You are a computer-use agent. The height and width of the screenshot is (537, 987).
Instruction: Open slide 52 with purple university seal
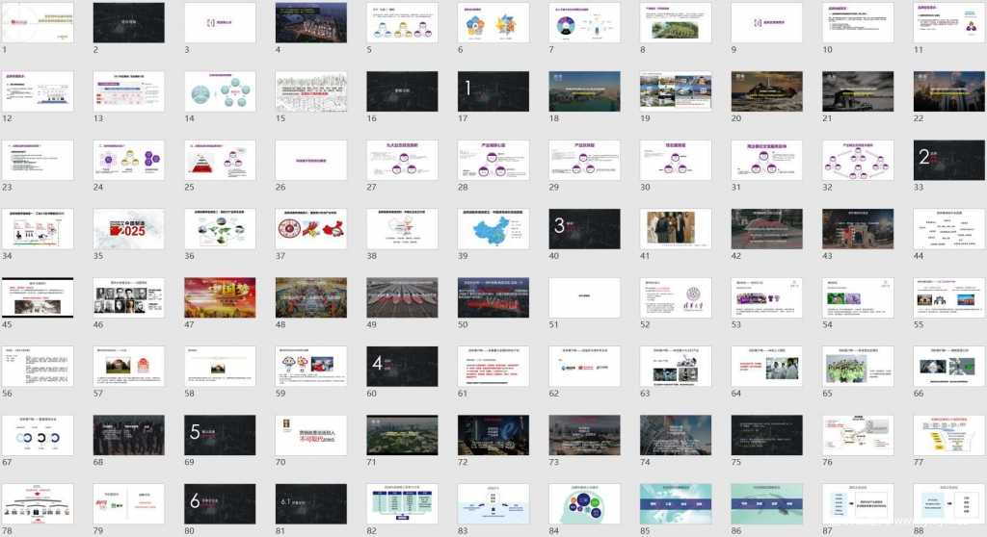(677, 298)
